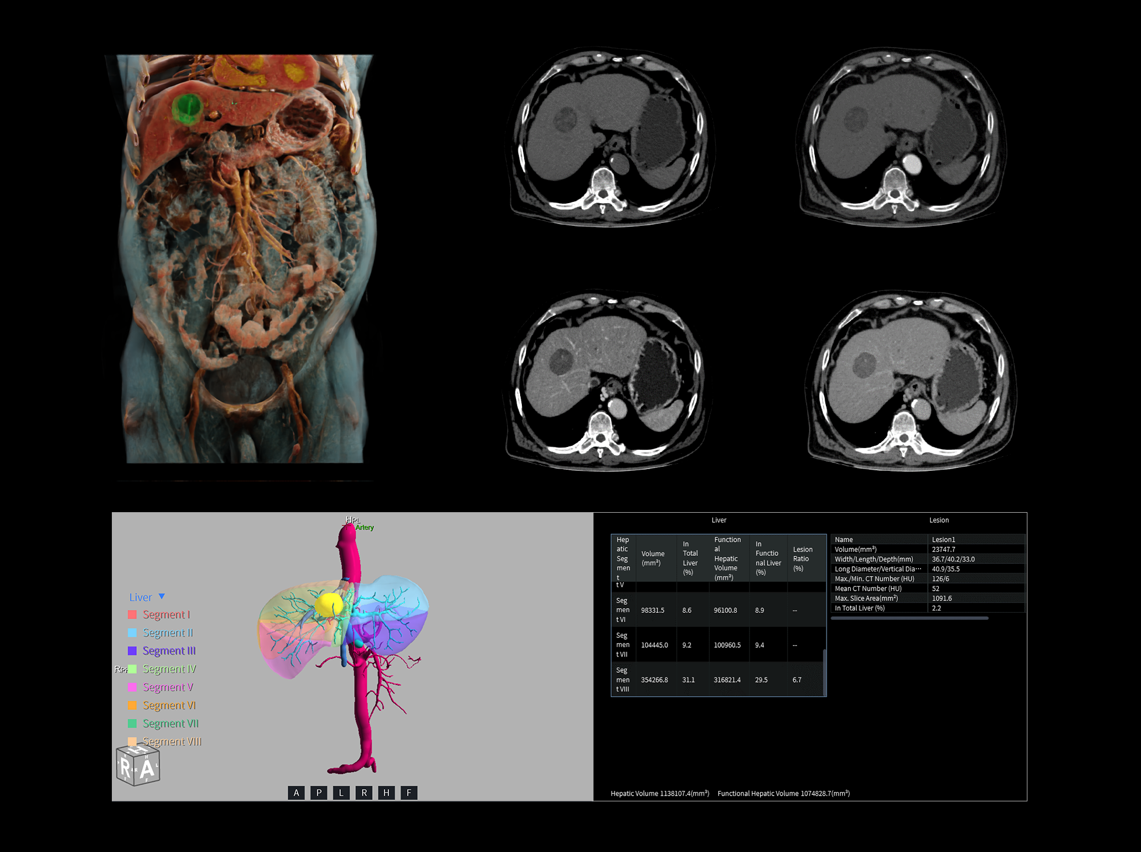Select the H head view button
Screen dimensions: 1141x852
(x=386, y=793)
